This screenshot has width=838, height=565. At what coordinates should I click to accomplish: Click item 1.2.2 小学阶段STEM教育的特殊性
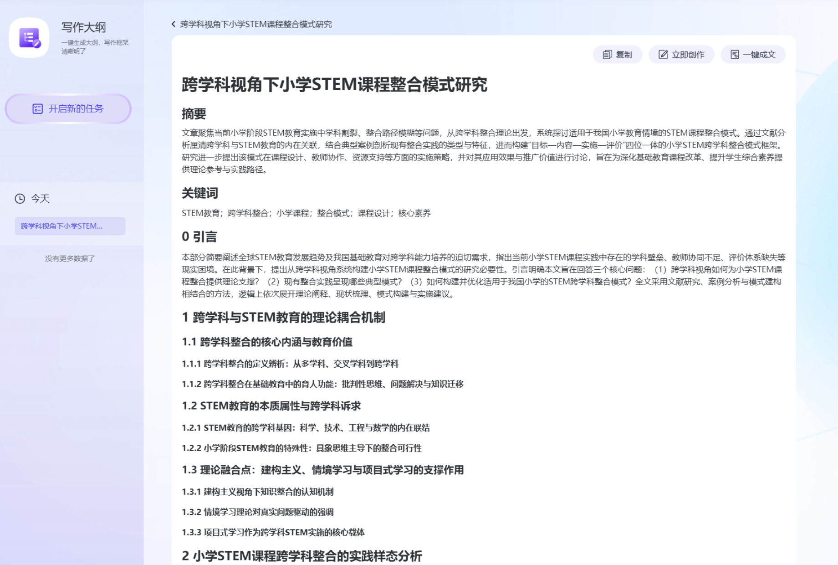click(x=302, y=448)
